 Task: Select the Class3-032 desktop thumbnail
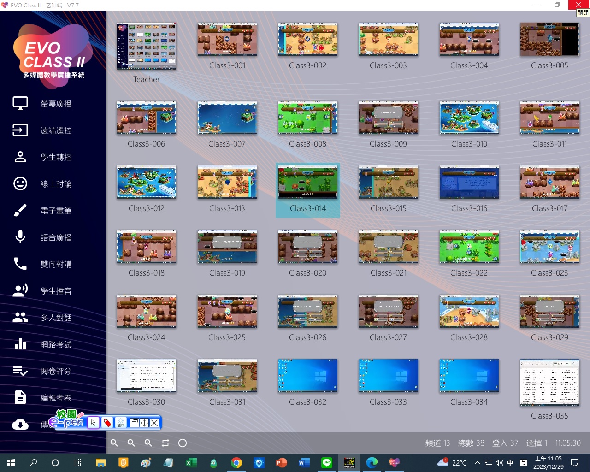pyautogui.click(x=308, y=376)
